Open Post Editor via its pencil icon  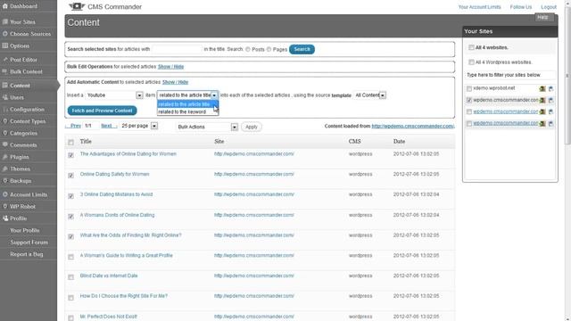[x=5, y=60]
